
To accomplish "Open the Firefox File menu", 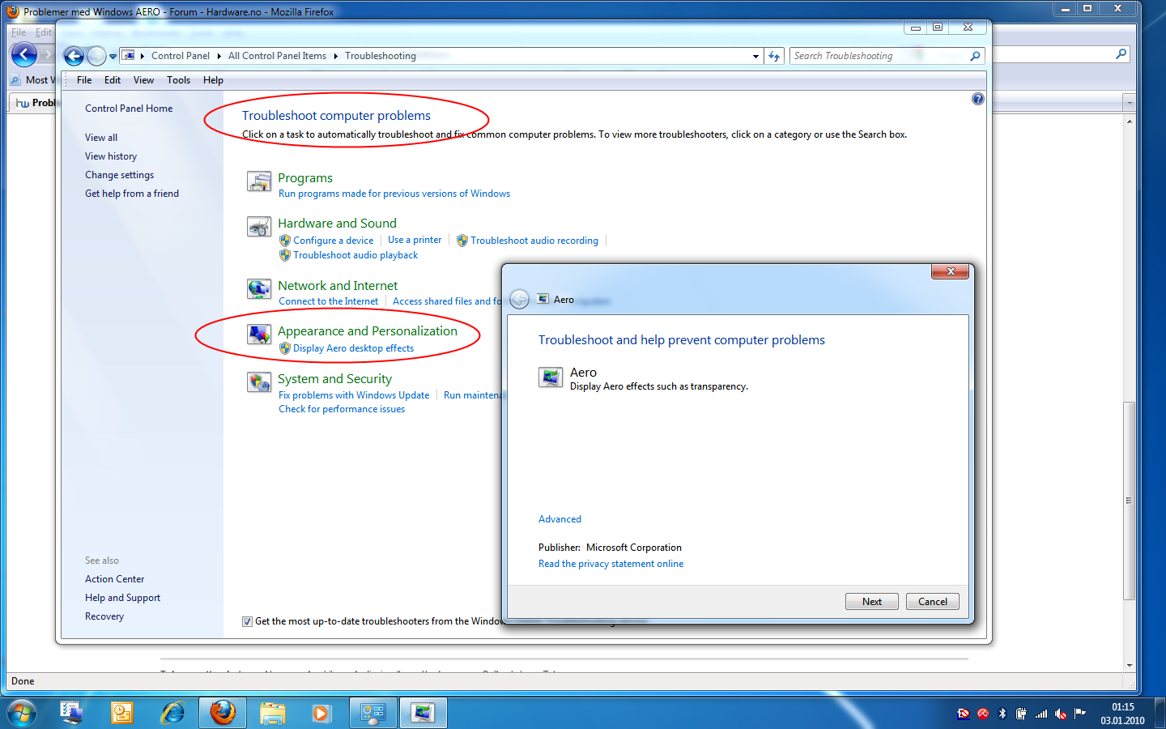I will (x=19, y=32).
